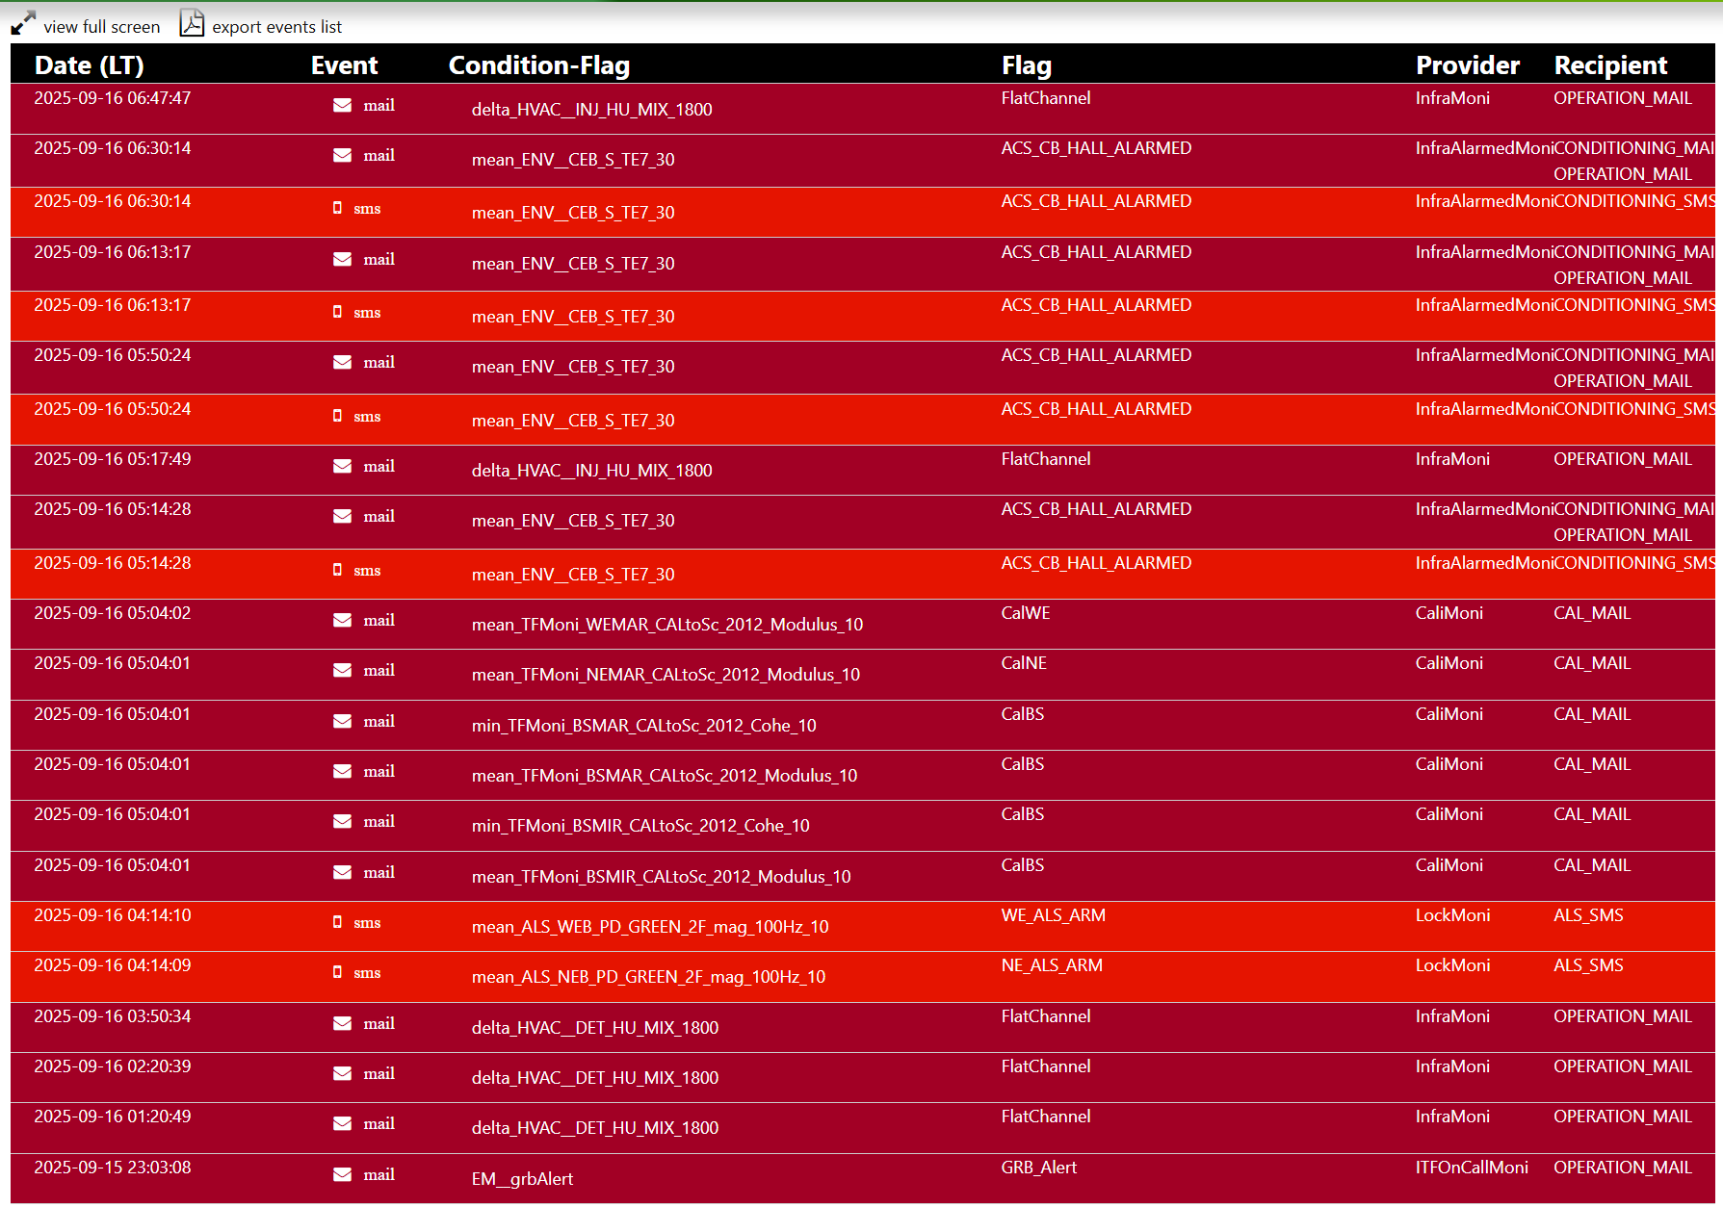
Task: Select CAL_MAIL recipient in the CalWE row
Action: (x=1592, y=613)
